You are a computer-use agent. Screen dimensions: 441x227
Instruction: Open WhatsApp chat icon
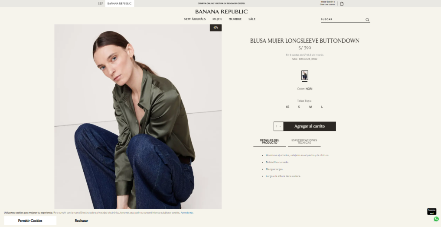click(436, 219)
